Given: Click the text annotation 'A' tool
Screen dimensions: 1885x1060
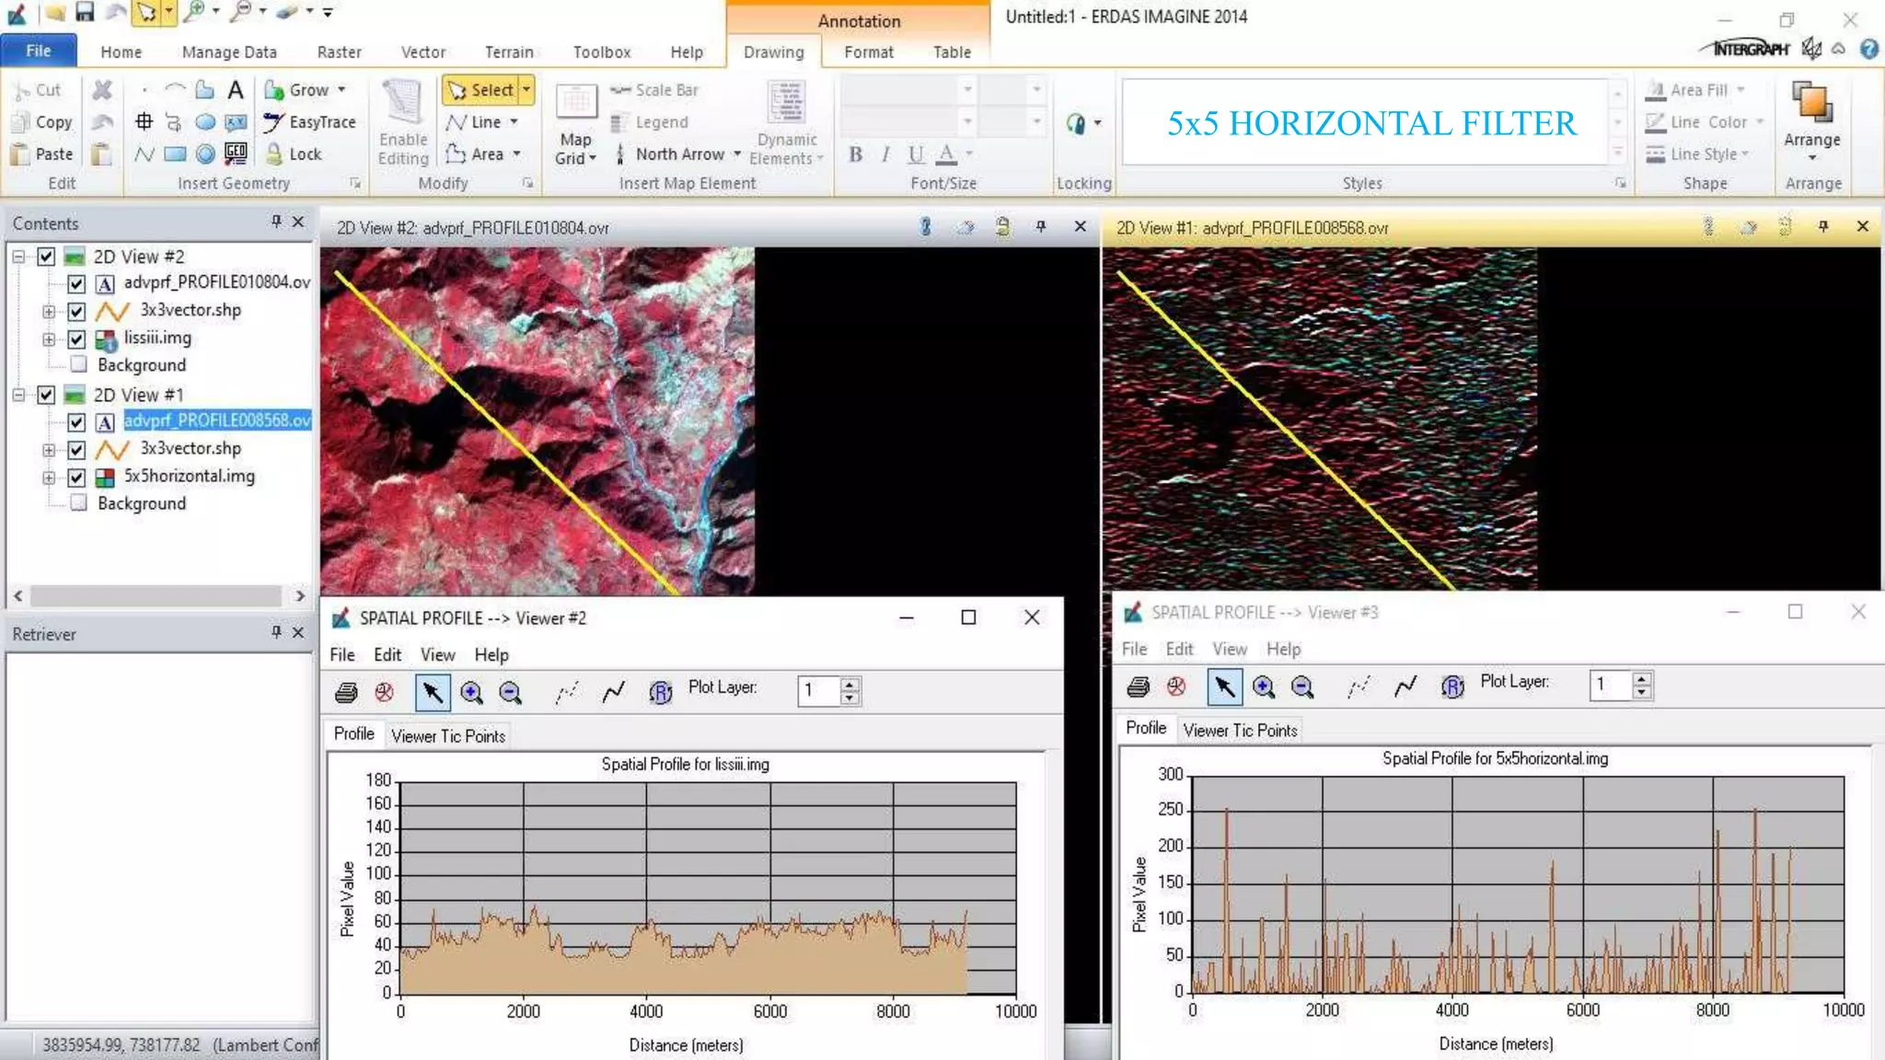Looking at the screenshot, I should (236, 89).
